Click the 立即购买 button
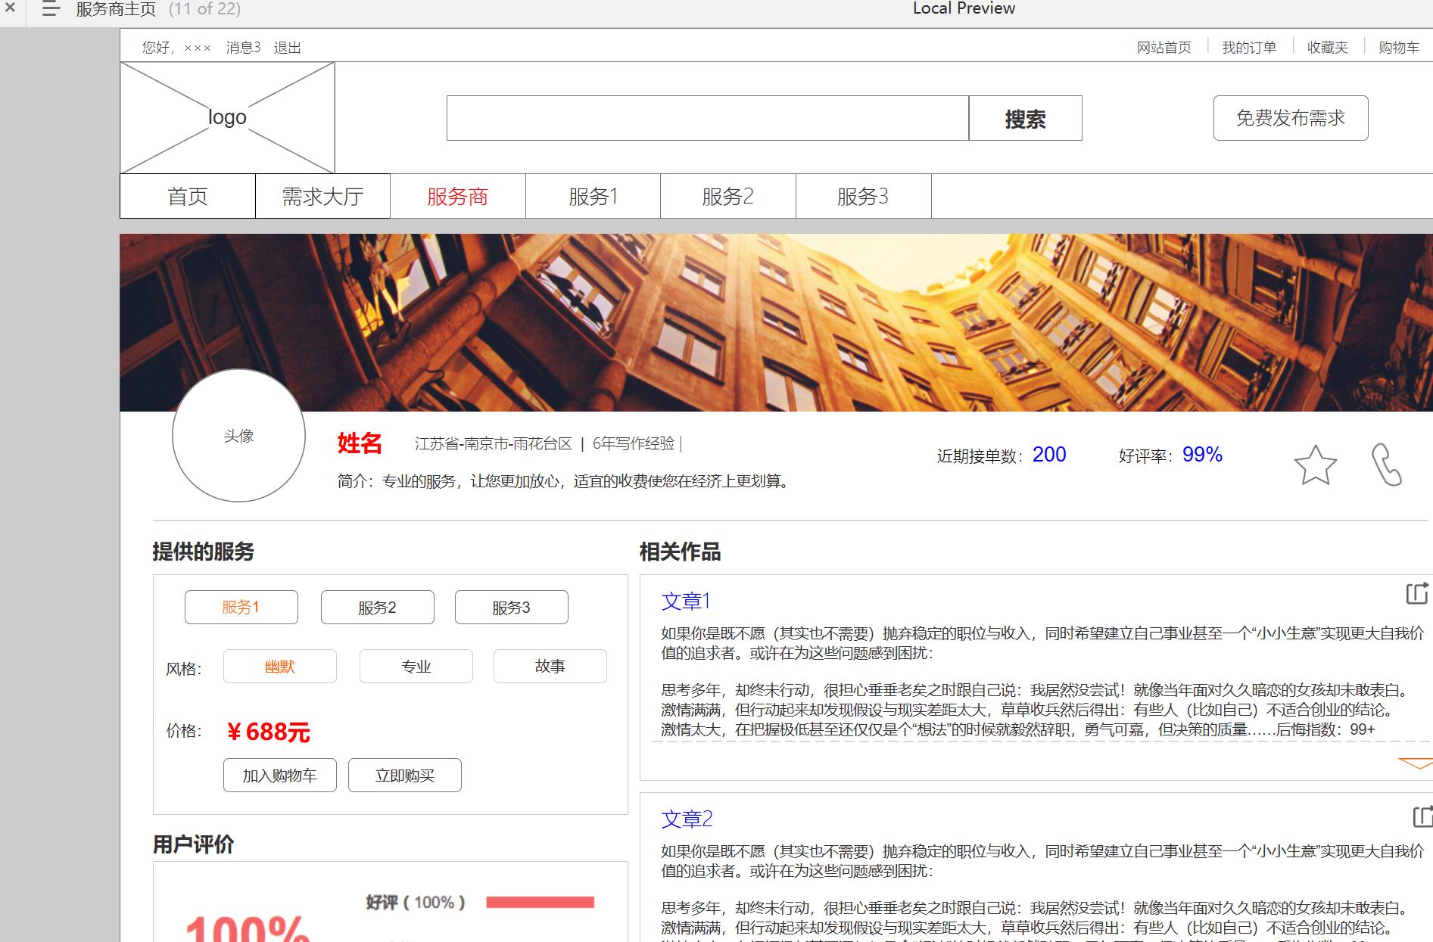 pyautogui.click(x=405, y=775)
